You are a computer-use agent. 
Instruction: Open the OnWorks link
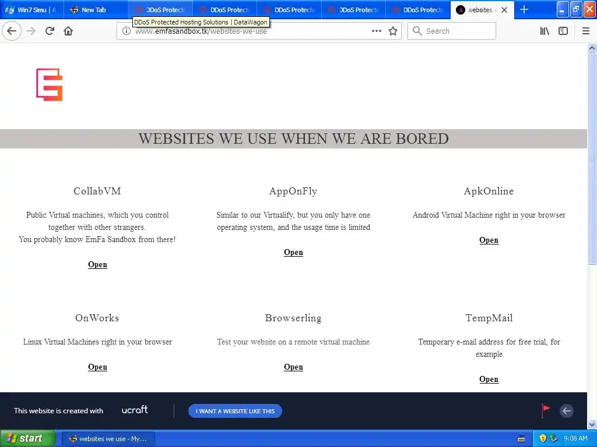[x=97, y=367]
